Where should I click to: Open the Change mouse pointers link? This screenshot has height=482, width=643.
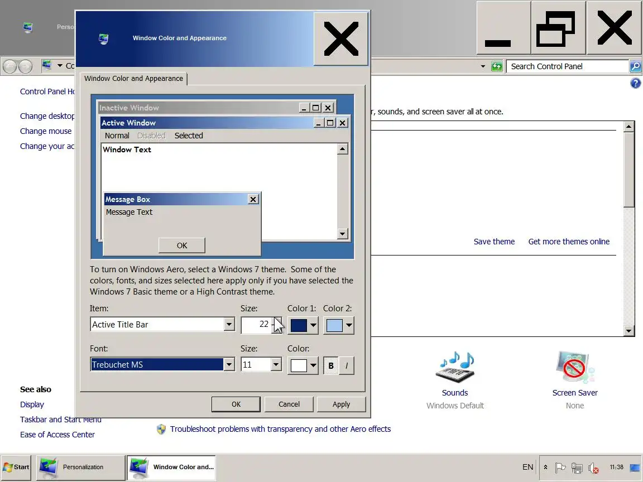pyautogui.click(x=46, y=131)
